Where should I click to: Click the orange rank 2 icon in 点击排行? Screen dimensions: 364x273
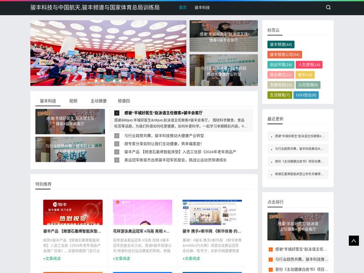[x=270, y=259]
